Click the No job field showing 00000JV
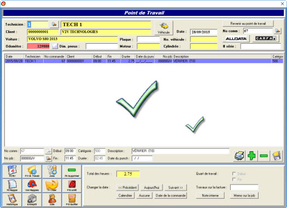This screenshot has height=208, width=287. [x=32, y=158]
